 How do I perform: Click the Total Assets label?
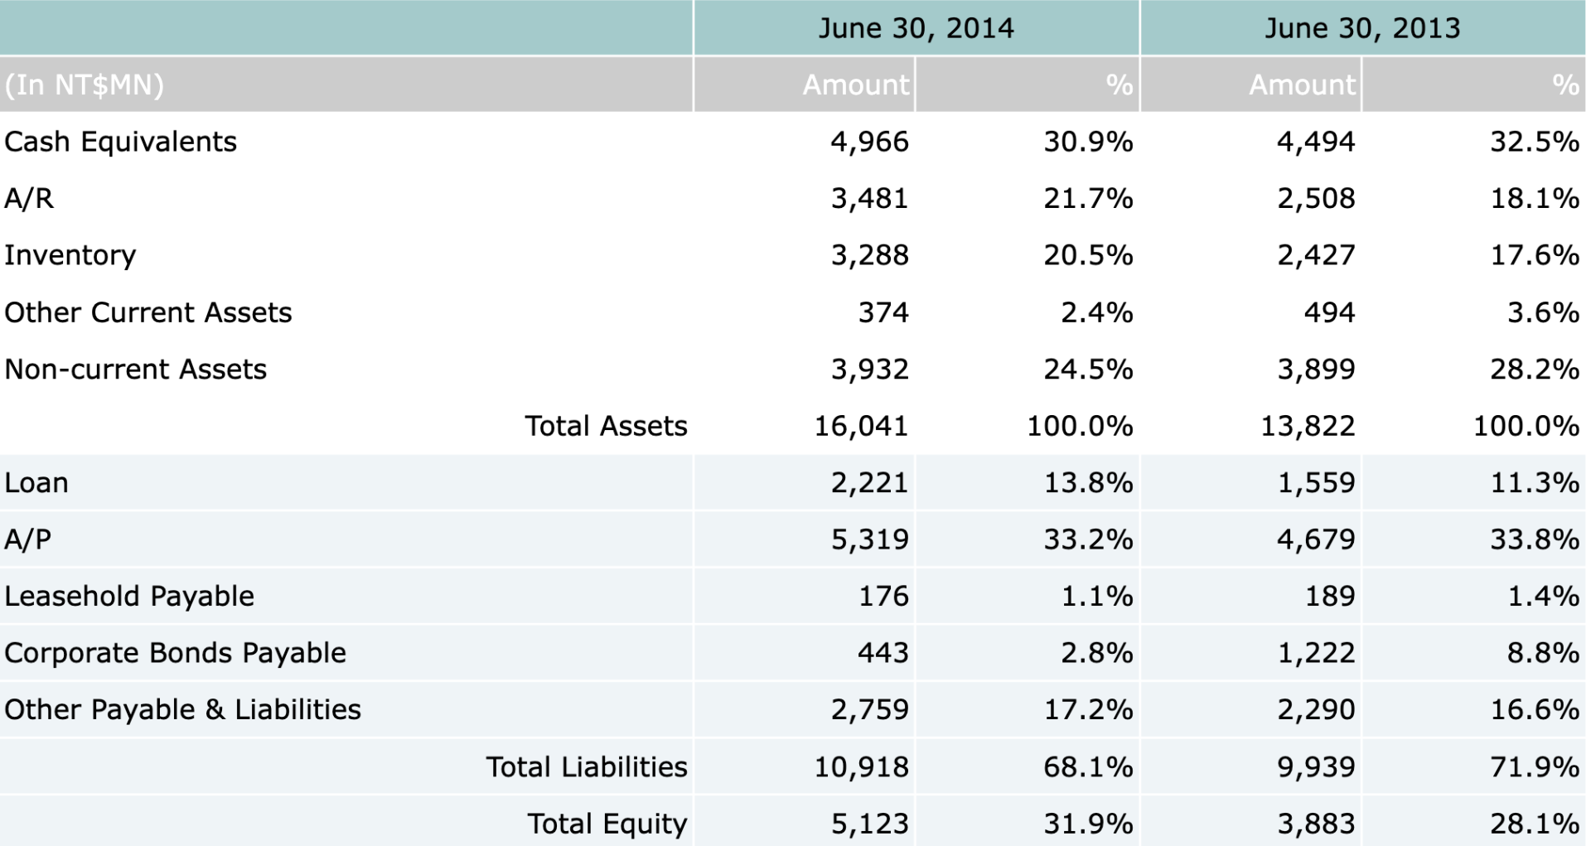tap(606, 426)
